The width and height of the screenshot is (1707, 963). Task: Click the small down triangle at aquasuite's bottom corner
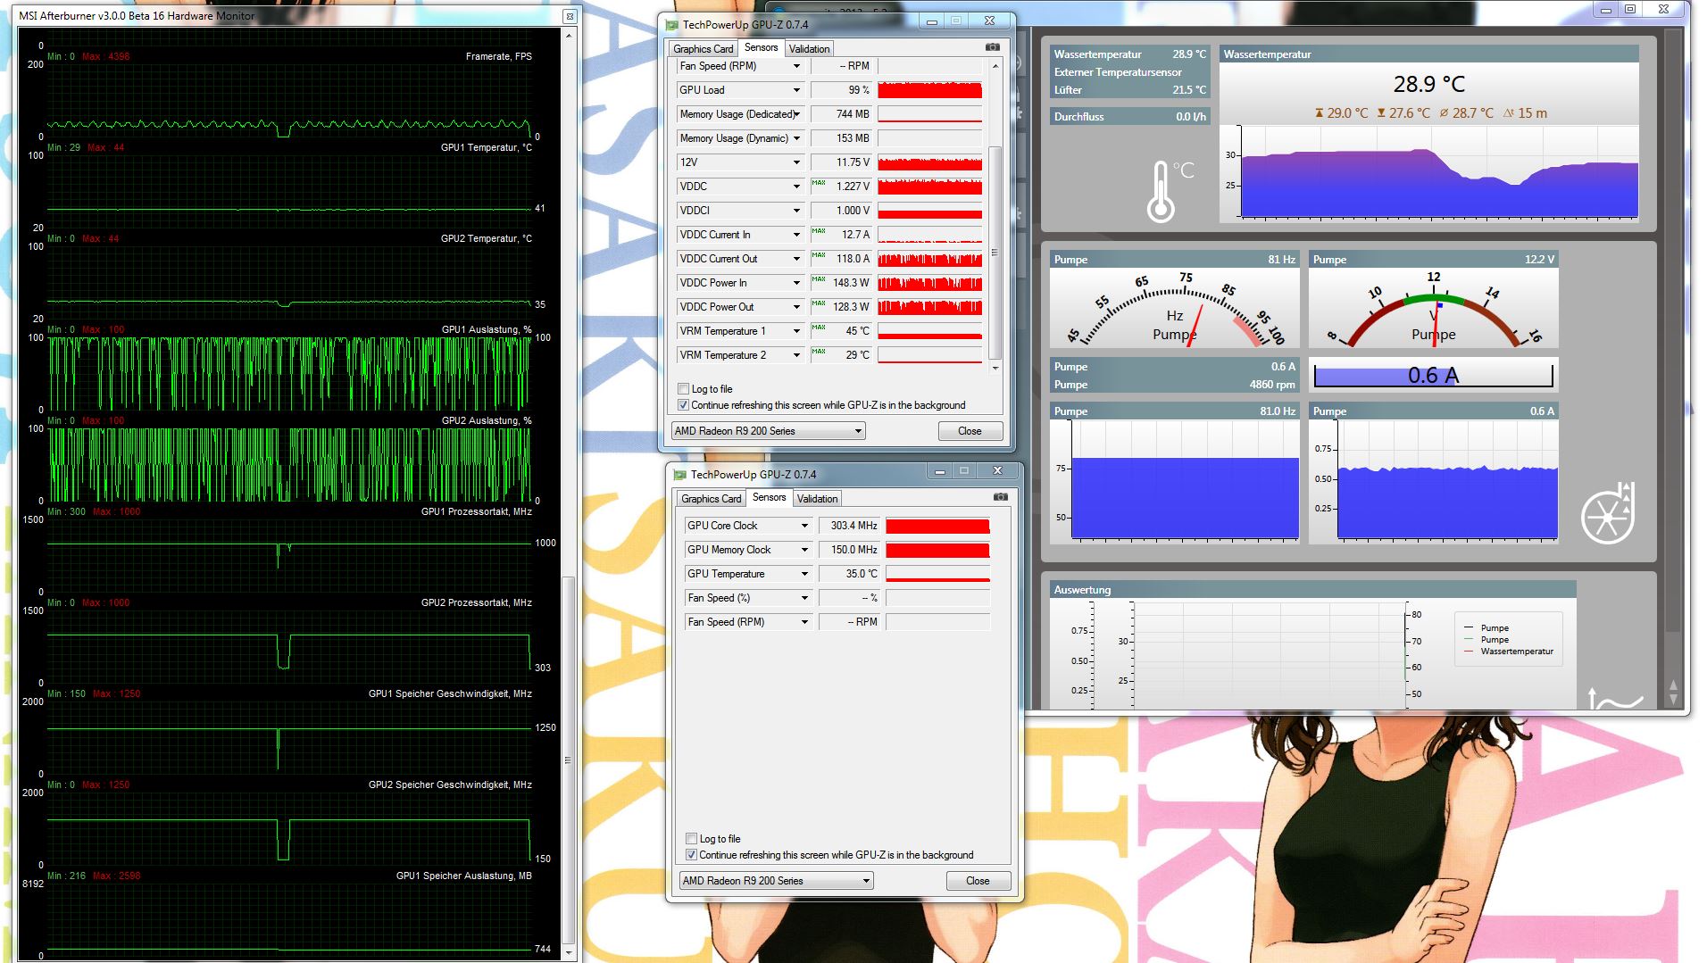1672,698
